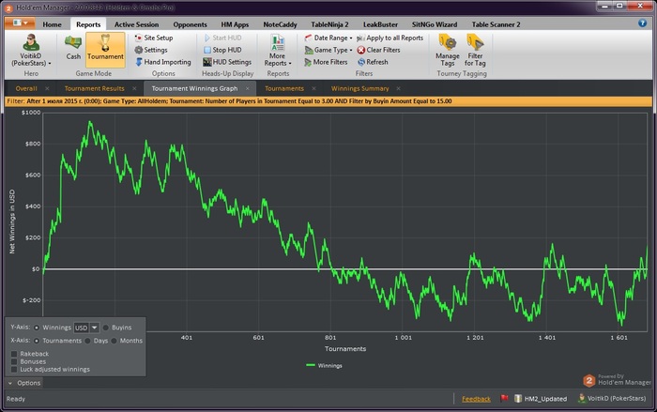The image size is (657, 412).
Task: Clear Filters in ribbon
Action: [x=378, y=50]
